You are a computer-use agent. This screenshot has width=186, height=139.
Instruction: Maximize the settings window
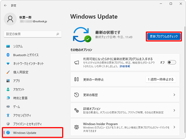(171, 4)
